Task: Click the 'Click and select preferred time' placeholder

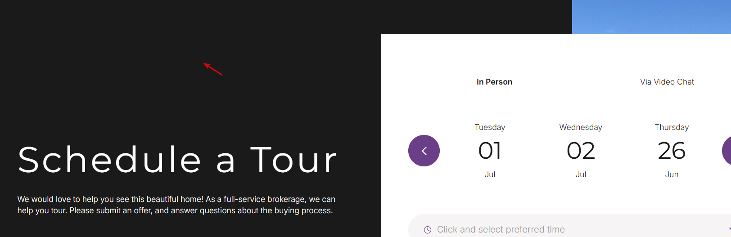Action: click(x=501, y=229)
